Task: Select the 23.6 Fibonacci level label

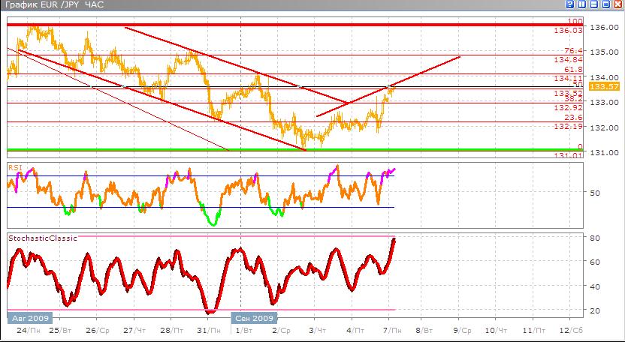Action: pyautogui.click(x=573, y=117)
